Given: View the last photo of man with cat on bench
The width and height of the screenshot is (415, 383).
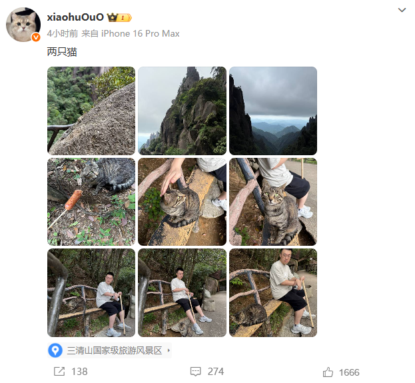Looking at the screenshot, I should click(x=273, y=292).
